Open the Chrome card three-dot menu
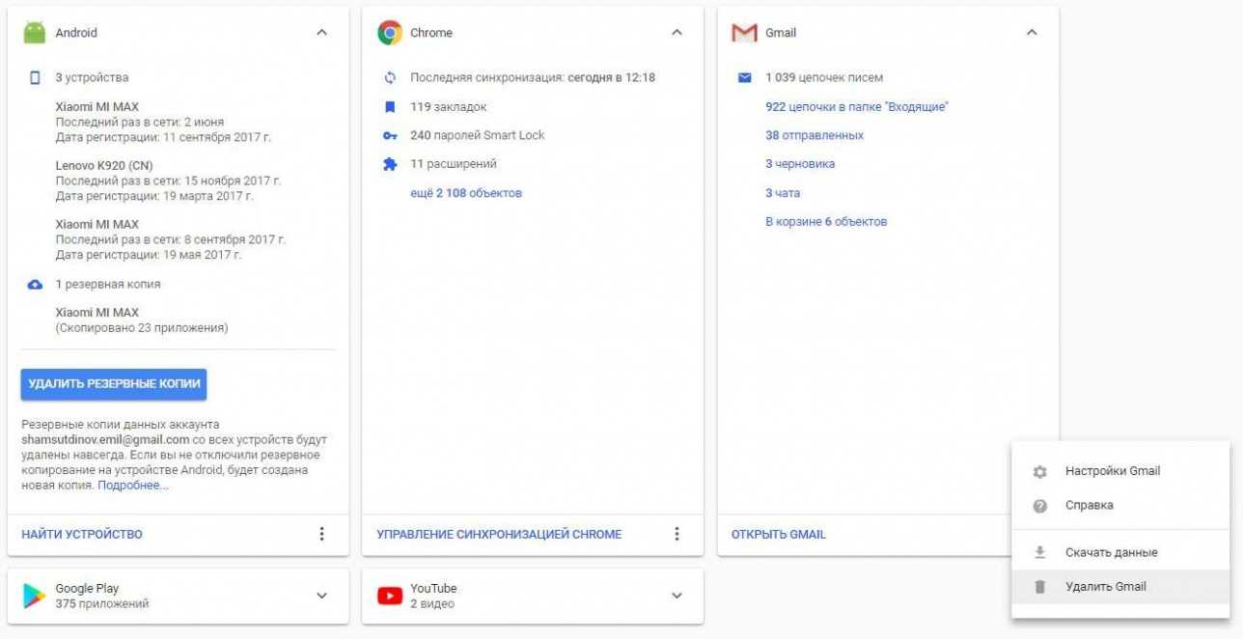 point(677,534)
